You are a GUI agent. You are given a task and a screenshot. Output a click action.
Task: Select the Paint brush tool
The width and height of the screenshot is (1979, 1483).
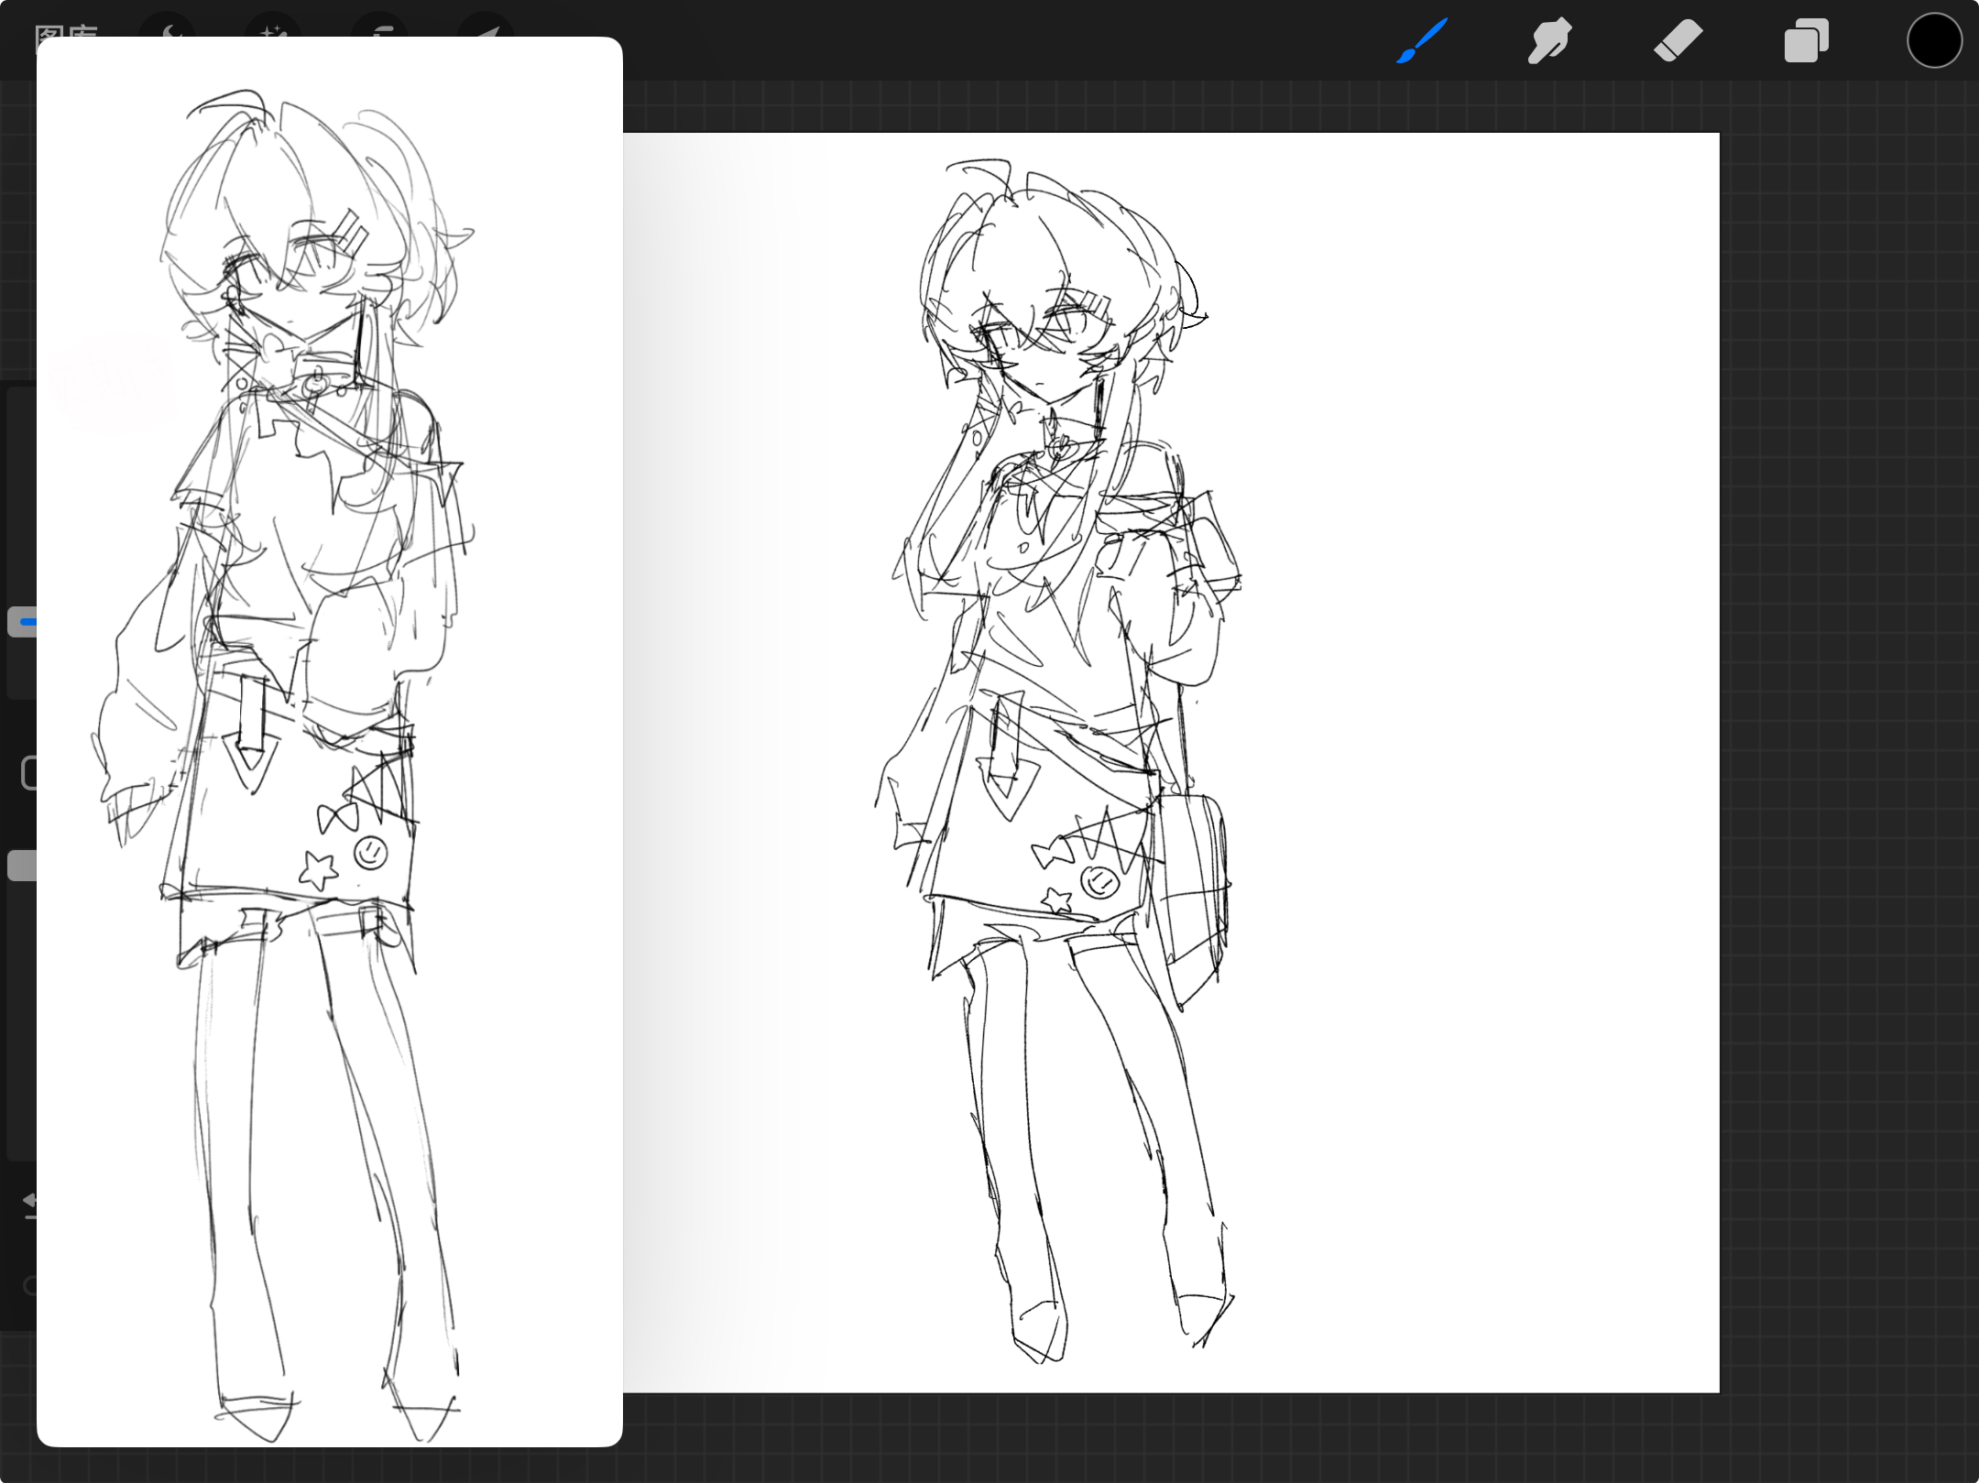point(1422,41)
